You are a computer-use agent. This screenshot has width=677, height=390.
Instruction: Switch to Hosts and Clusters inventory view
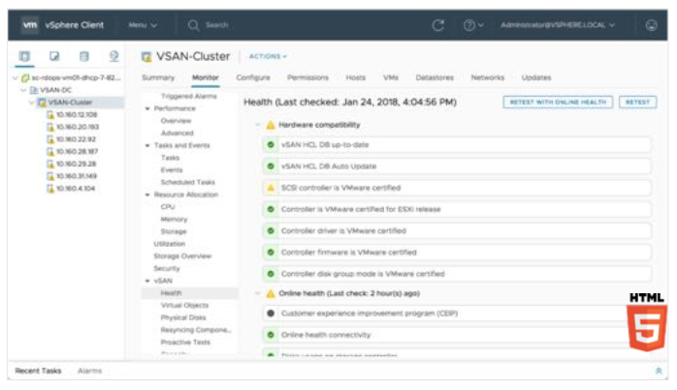coord(24,56)
